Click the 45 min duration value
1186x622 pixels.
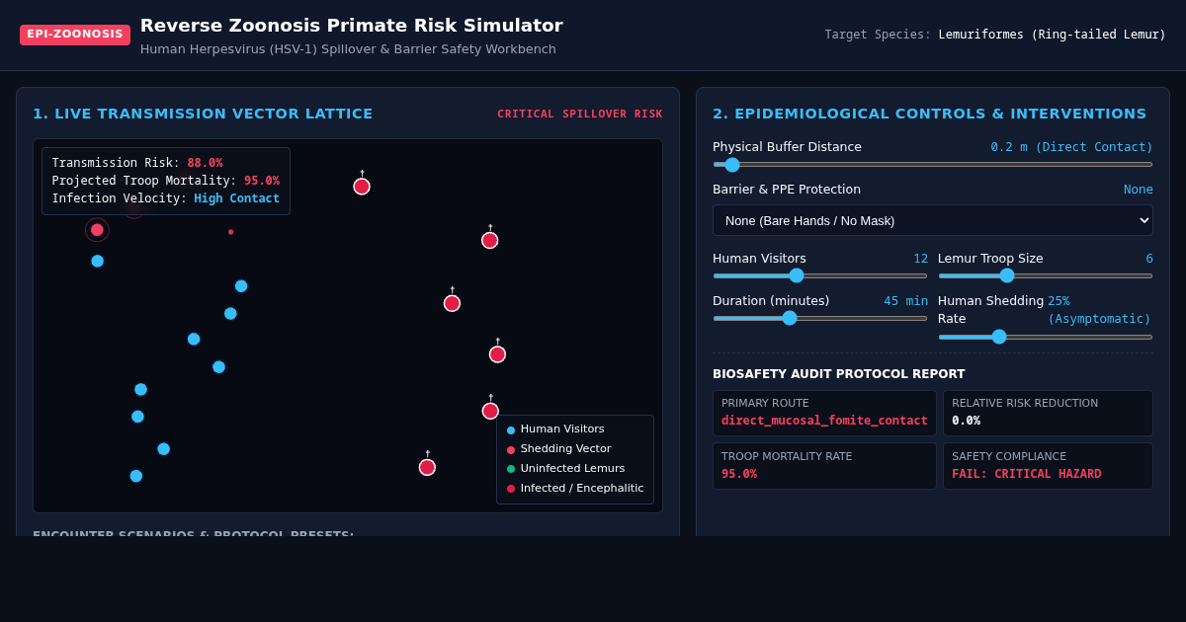coord(906,301)
